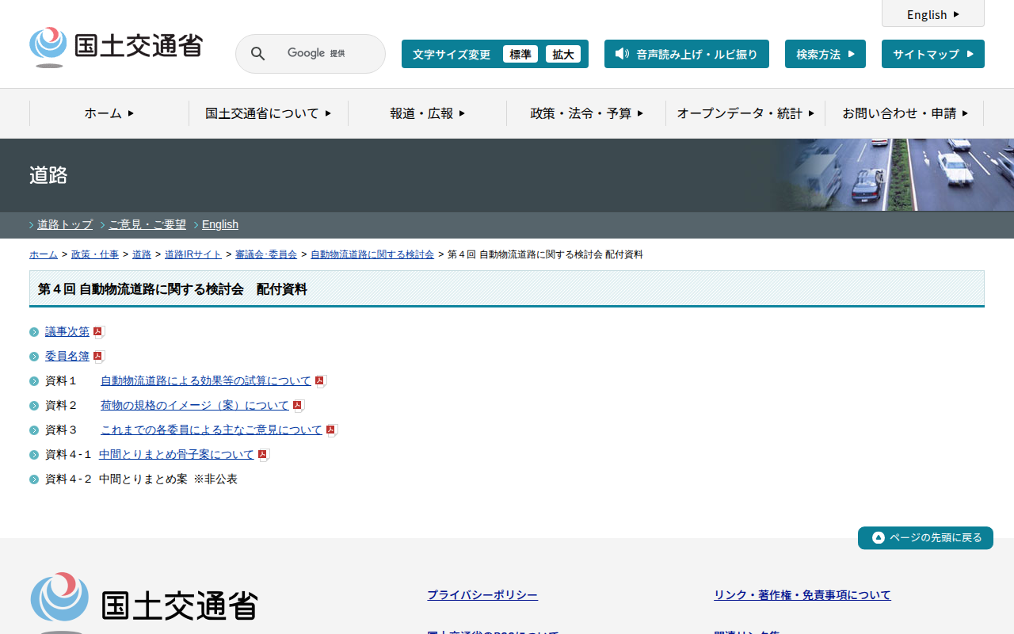
Task: Open 道路トップ in the sub navigation
Action: coord(65,224)
